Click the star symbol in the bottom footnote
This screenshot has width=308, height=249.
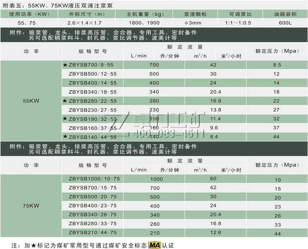pos(32,244)
